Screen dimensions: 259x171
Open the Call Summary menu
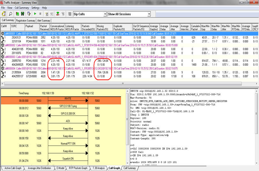(22, 7)
